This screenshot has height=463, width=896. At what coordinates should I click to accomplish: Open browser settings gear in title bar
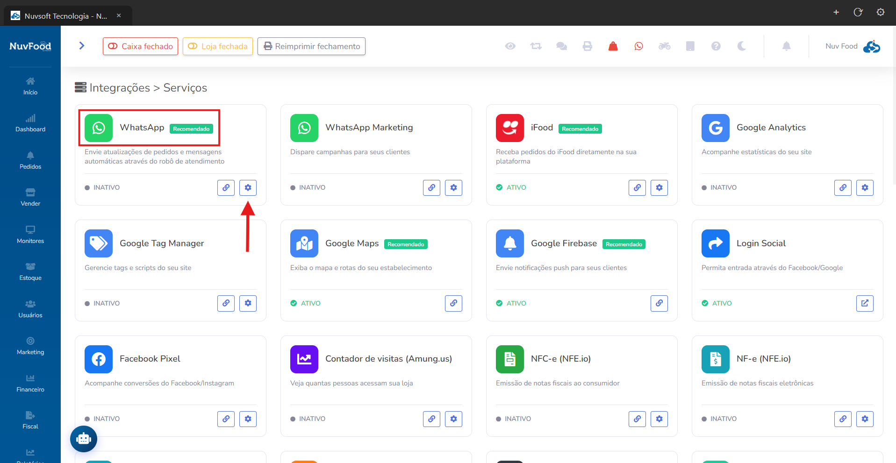[x=881, y=12]
